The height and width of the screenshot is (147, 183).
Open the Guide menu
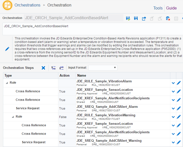(x=171, y=8)
